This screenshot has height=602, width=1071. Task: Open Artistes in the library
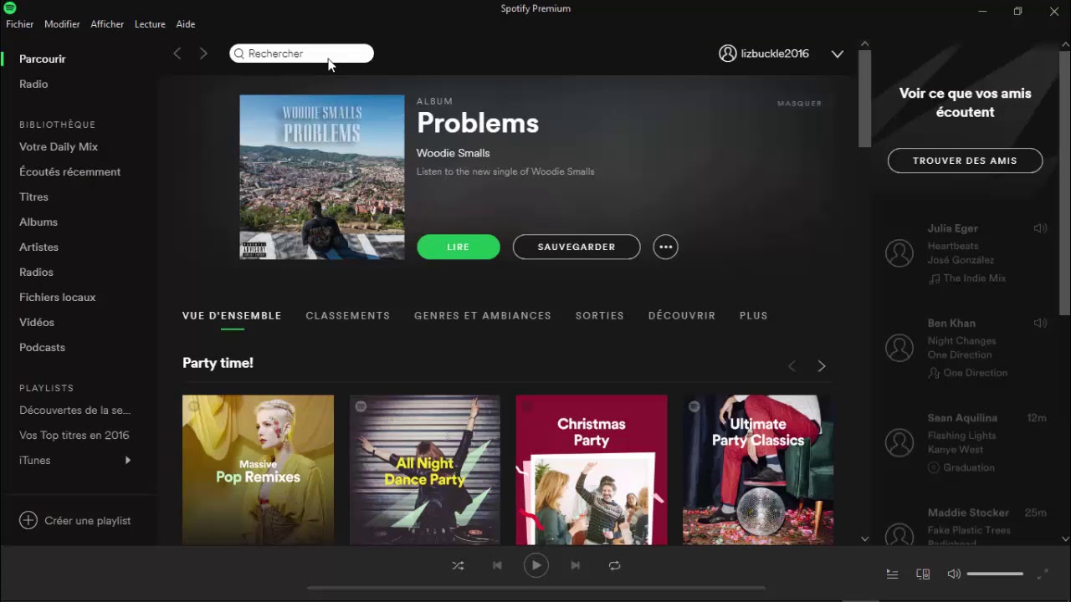click(x=38, y=247)
